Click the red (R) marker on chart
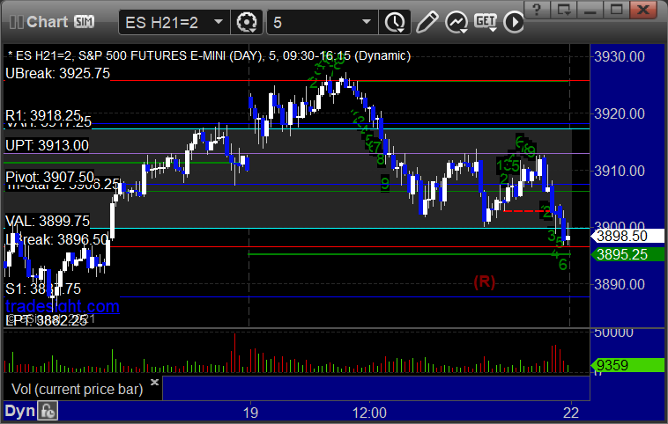The width and height of the screenshot is (668, 424). coord(485,281)
